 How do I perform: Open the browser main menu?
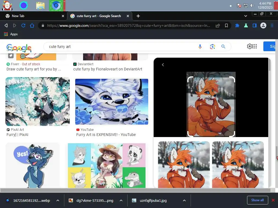point(272,25)
